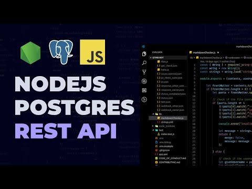
Task: Open the Explorer files icon in activity bar
Action: click(x=144, y=54)
